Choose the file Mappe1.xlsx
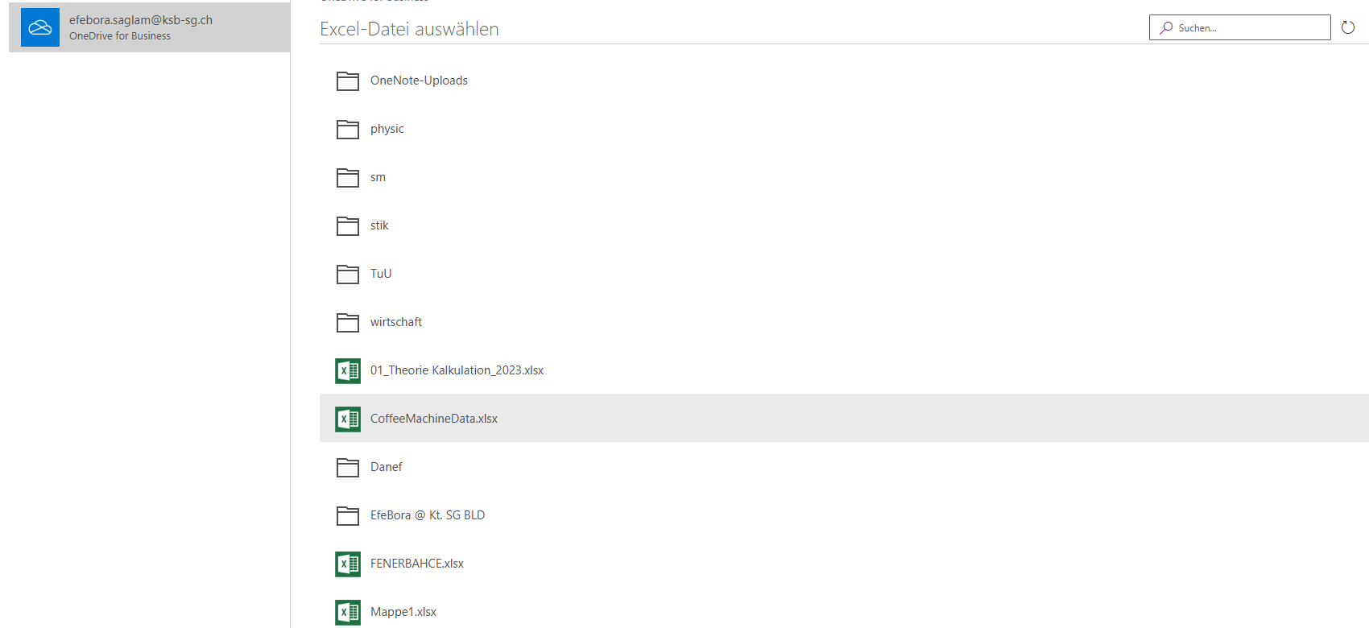 pyautogui.click(x=403, y=612)
